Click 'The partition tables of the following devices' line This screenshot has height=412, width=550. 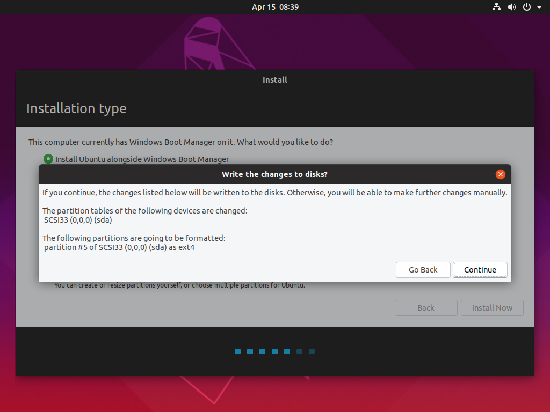pyautogui.click(x=145, y=210)
